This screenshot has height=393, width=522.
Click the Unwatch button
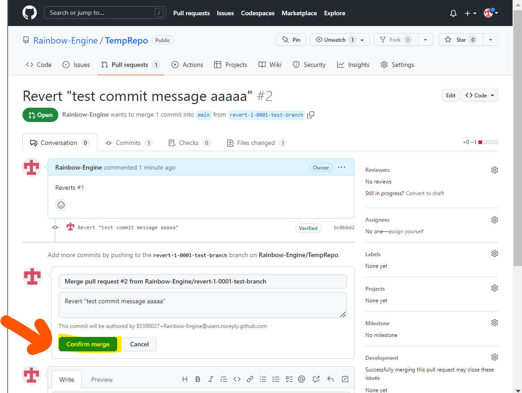[x=335, y=39]
